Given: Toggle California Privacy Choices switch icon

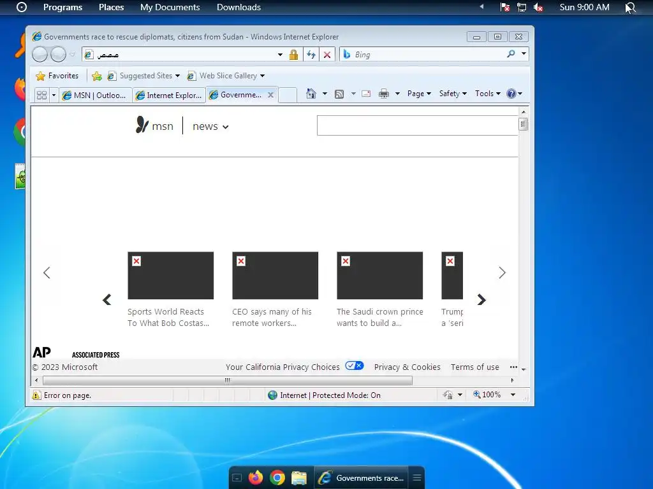Looking at the screenshot, I should pyautogui.click(x=355, y=365).
